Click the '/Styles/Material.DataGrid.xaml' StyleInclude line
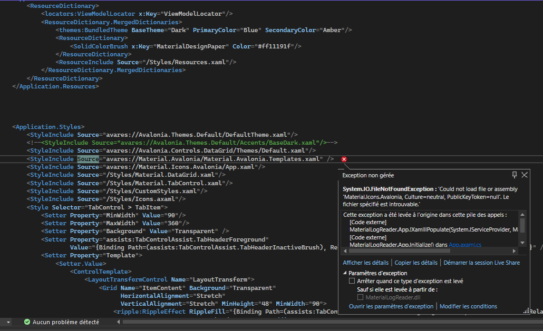Screen dimensions: 543x331 point(126,175)
